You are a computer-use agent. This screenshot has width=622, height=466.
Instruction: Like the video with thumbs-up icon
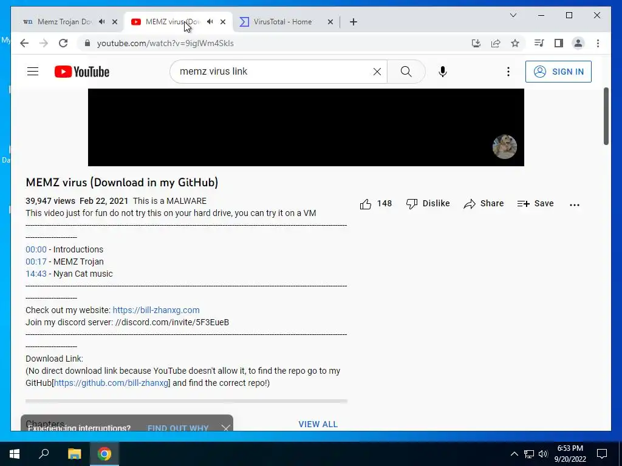365,204
